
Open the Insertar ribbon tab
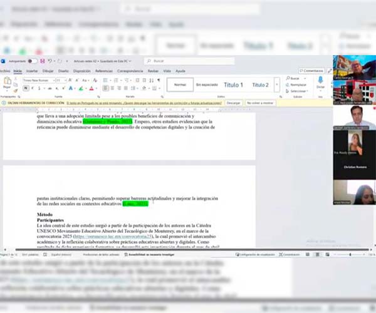32,71
